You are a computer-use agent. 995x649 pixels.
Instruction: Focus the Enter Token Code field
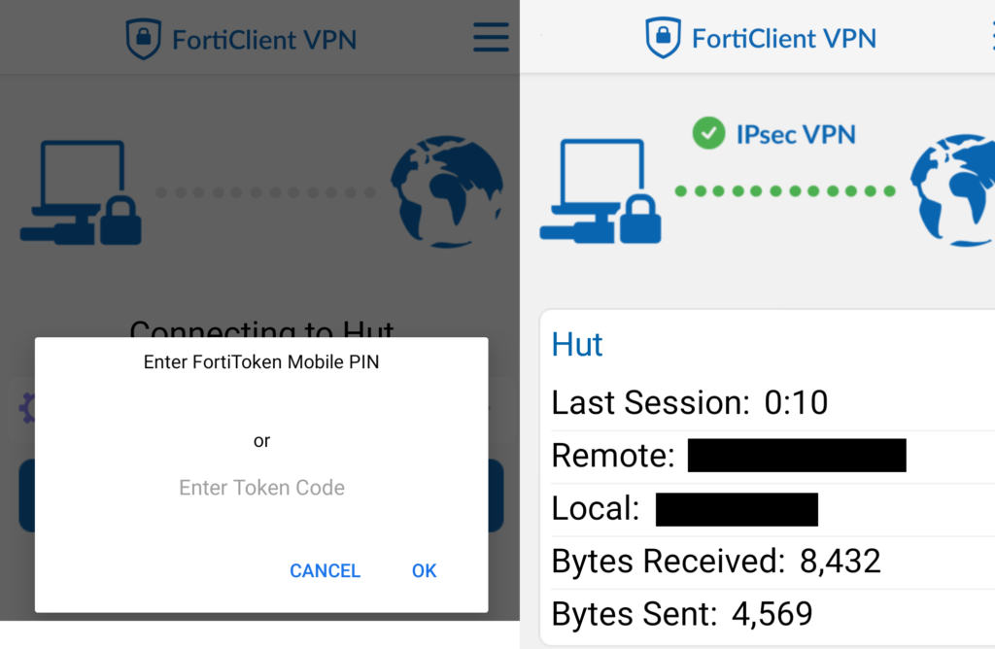click(x=261, y=488)
